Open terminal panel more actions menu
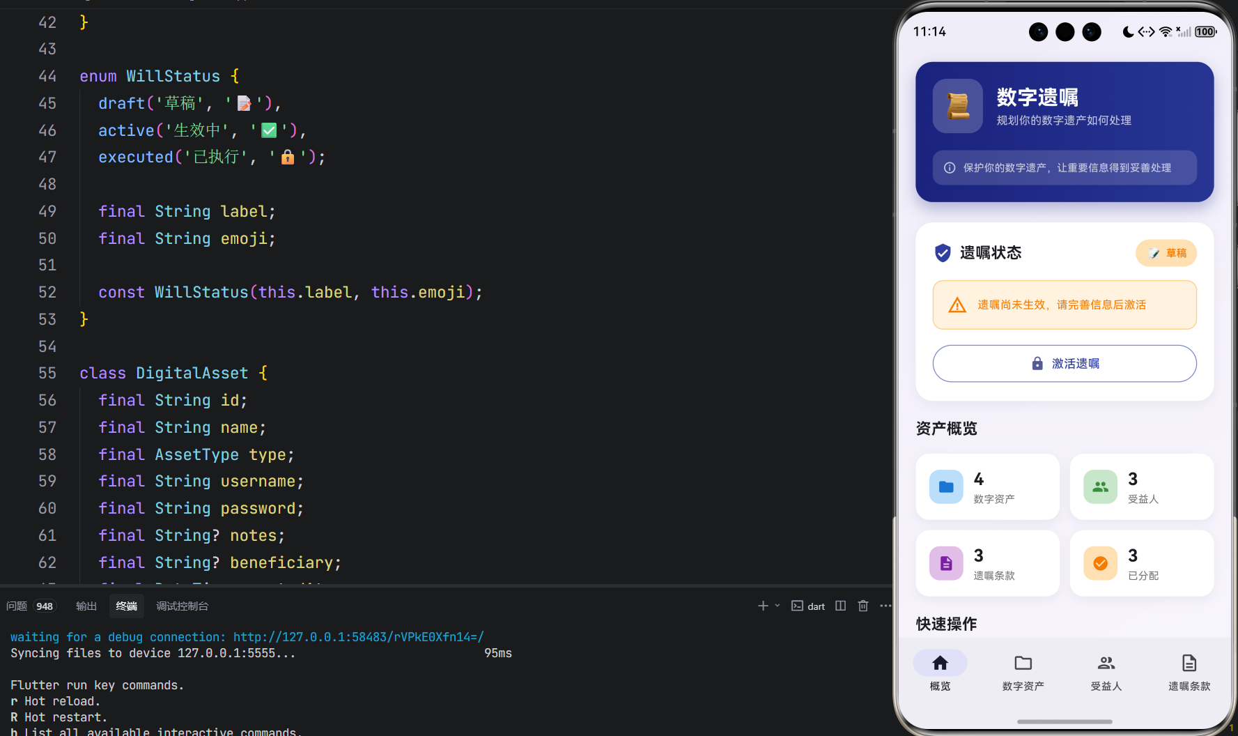 point(885,606)
